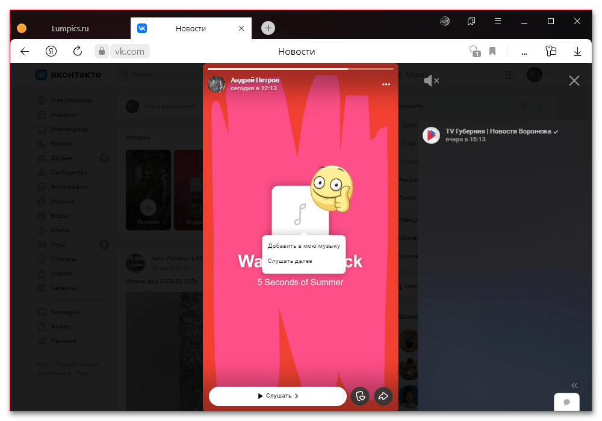602x421 pixels.
Task: Select the 'Новости' VK browser tab
Action: 191,28
